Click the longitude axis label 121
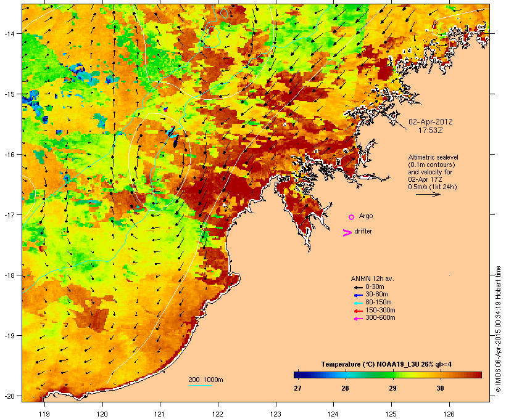Screen dimensions: 506x419 160,414
